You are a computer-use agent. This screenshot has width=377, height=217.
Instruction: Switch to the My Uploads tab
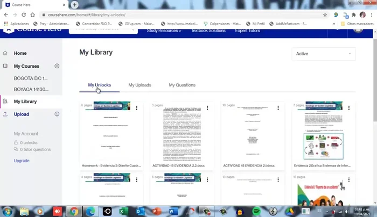(139, 85)
